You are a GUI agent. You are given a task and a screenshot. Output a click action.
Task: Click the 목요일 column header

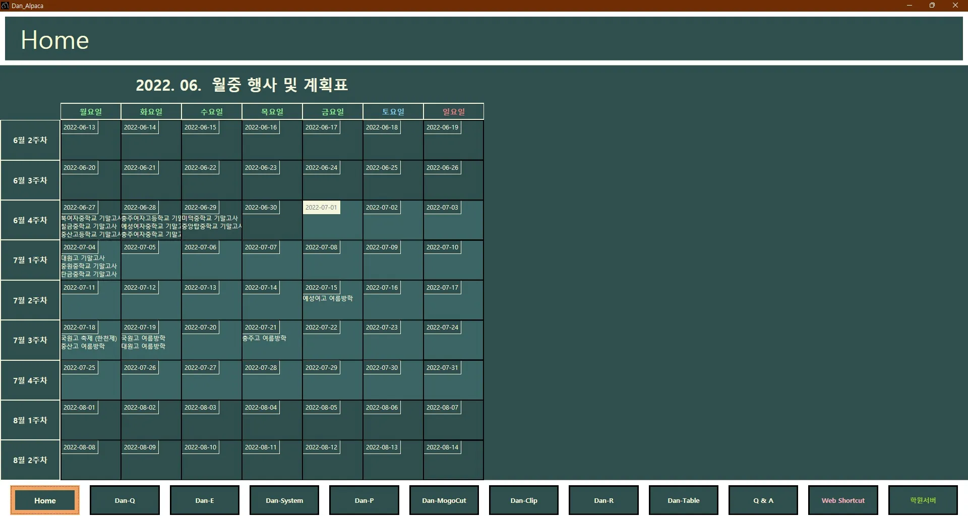(x=272, y=111)
